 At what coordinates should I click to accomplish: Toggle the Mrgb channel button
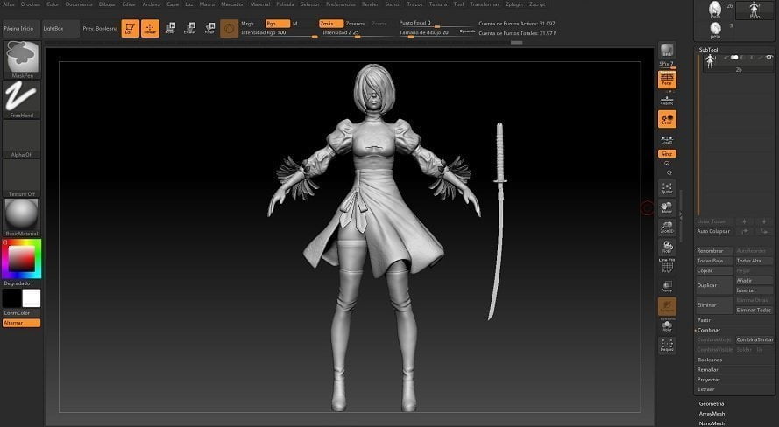coord(247,24)
